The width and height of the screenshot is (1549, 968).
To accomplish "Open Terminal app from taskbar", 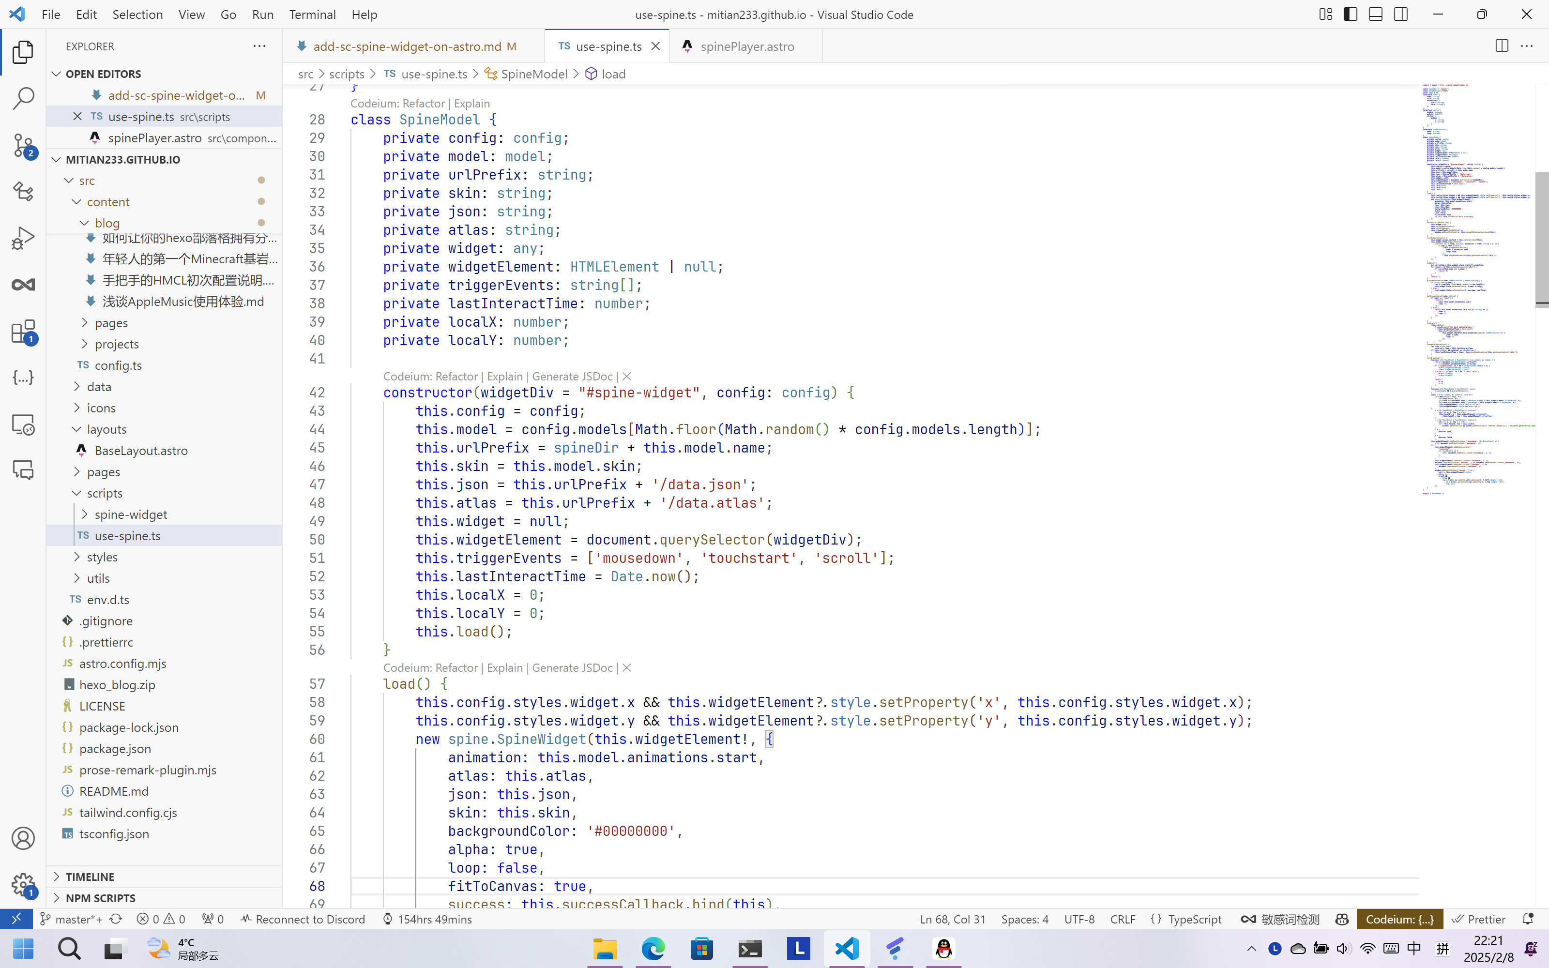I will tap(750, 948).
